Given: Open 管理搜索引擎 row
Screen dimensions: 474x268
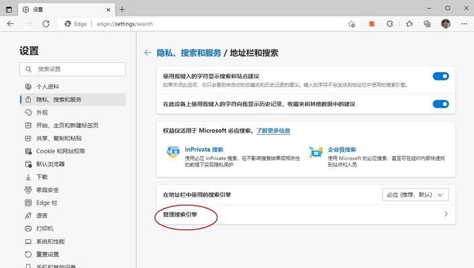Looking at the screenshot, I should pyautogui.click(x=305, y=214).
